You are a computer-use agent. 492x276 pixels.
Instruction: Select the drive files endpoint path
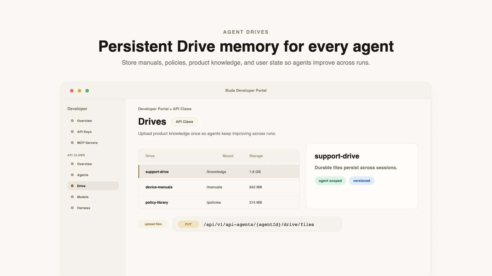(259, 224)
